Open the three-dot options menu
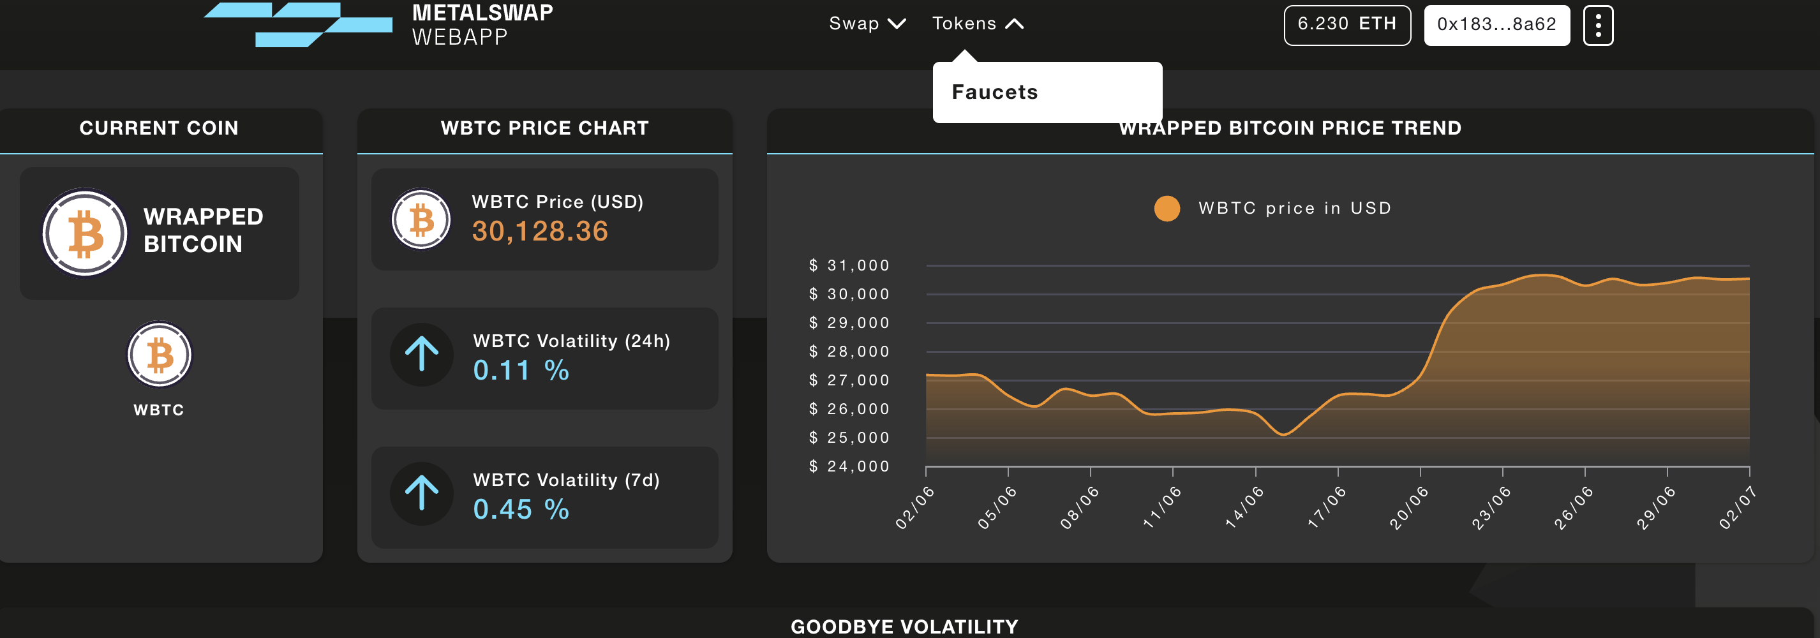The image size is (1820, 638). click(x=1597, y=26)
